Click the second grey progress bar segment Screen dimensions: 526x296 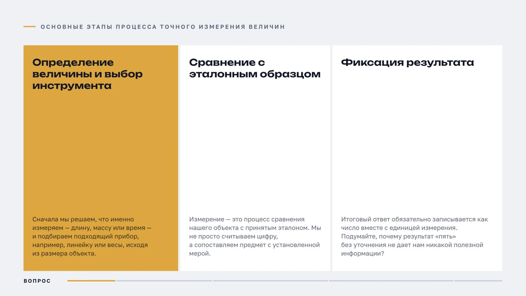(x=164, y=281)
